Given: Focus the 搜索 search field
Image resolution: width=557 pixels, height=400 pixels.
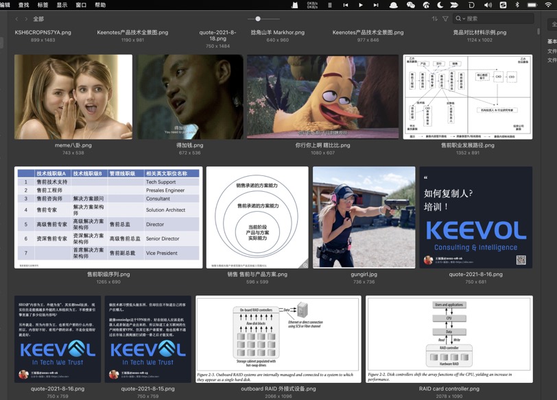Looking at the screenshot, I should (x=493, y=18).
